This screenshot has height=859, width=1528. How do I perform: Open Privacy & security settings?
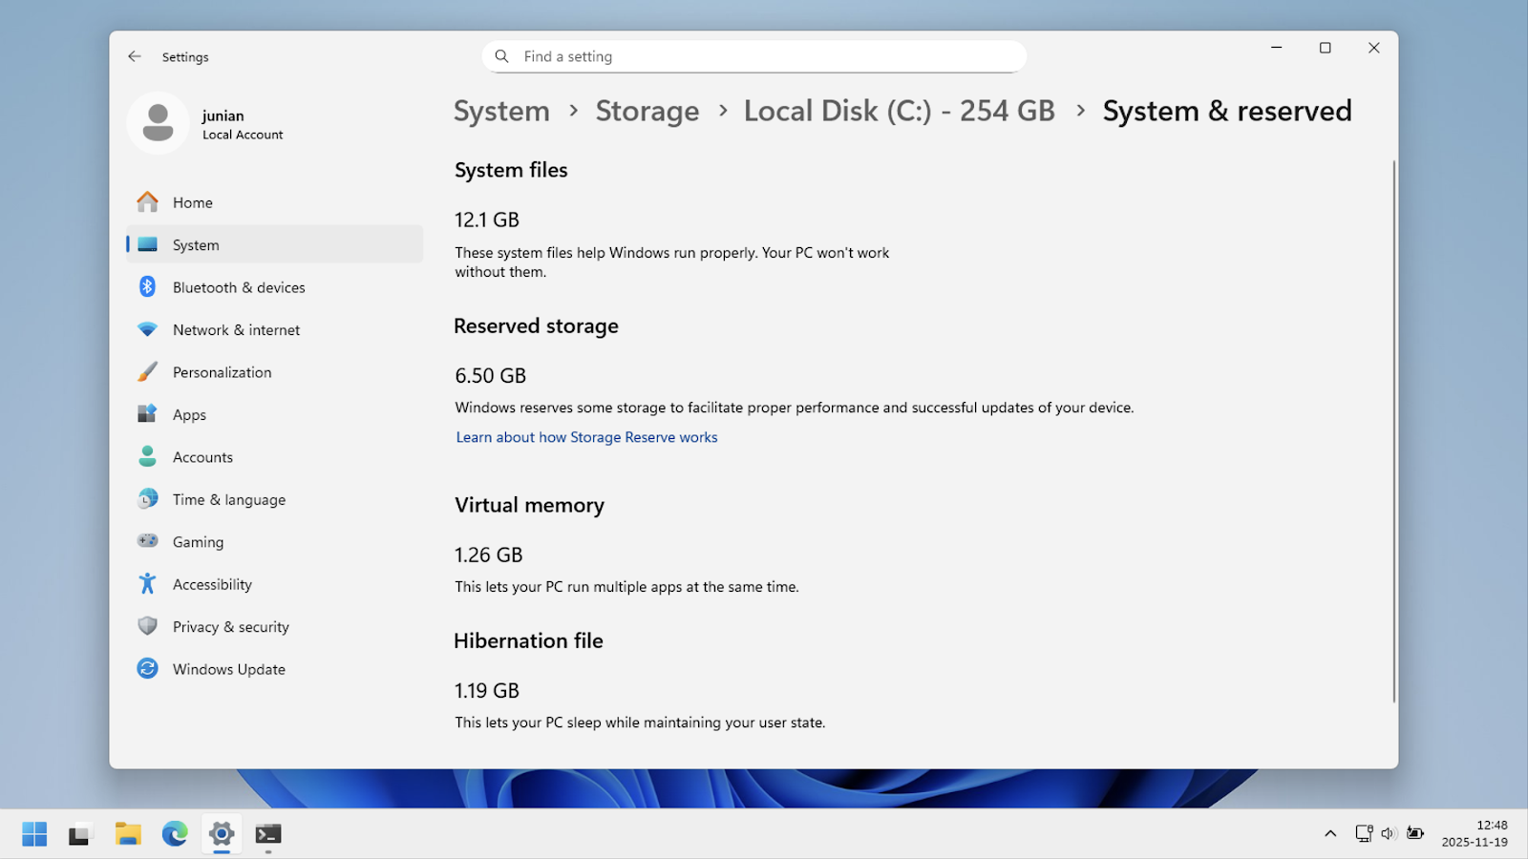[x=275, y=626]
